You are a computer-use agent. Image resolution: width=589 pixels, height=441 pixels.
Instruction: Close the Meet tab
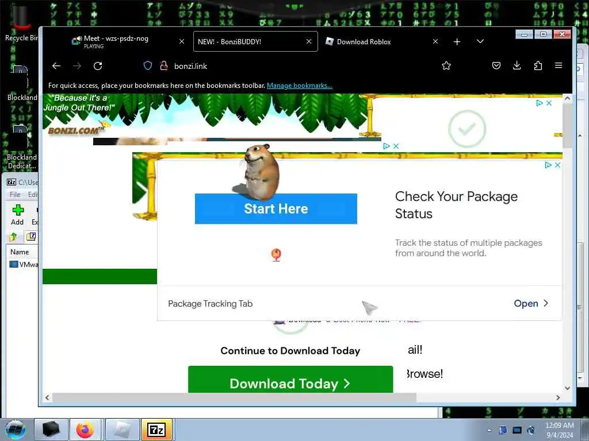coord(182,41)
